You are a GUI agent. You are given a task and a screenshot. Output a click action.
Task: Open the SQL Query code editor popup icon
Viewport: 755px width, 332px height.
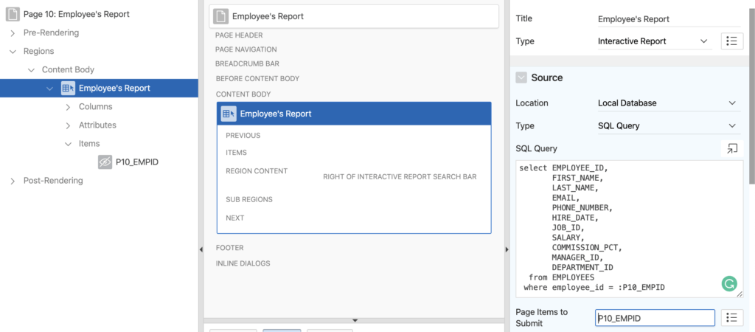732,149
